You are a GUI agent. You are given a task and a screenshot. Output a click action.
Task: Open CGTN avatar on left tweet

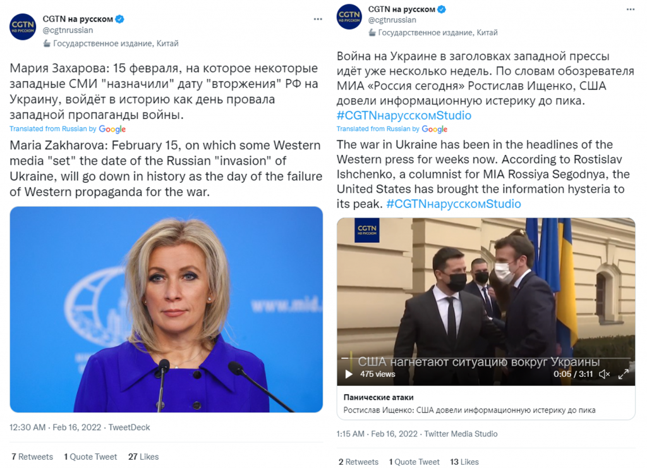pos(23,27)
